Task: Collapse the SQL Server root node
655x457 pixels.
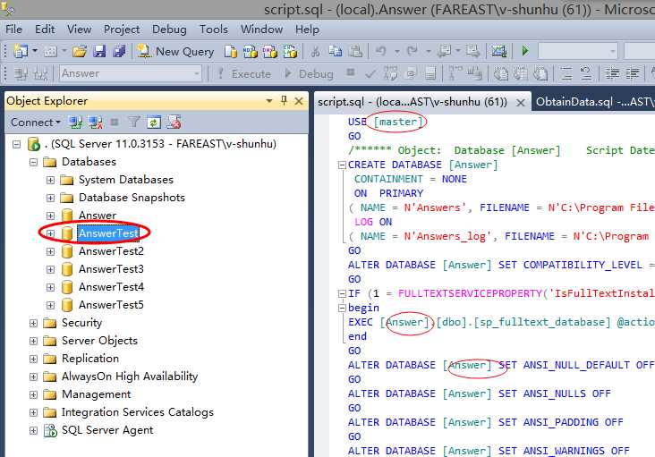Action: [x=17, y=144]
